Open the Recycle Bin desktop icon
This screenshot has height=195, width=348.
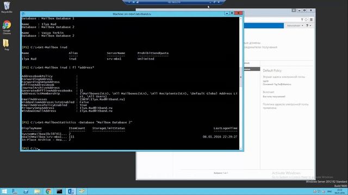[x=7, y=7]
